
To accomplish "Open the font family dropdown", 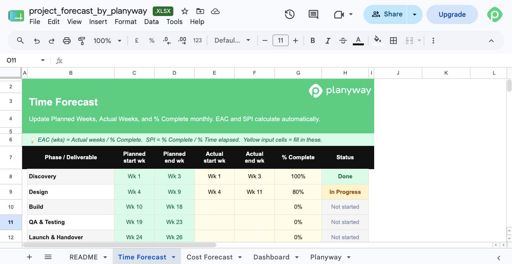I will point(232,40).
